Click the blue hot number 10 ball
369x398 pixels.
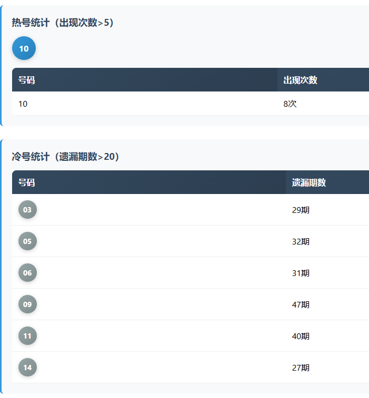tap(24, 49)
